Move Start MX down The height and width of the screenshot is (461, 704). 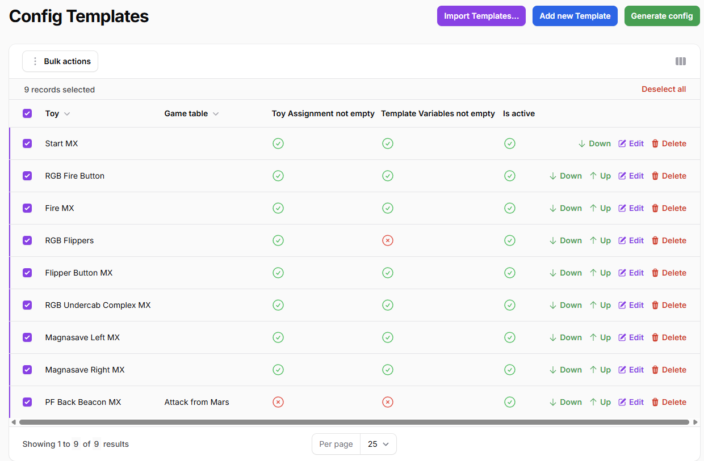click(x=594, y=143)
